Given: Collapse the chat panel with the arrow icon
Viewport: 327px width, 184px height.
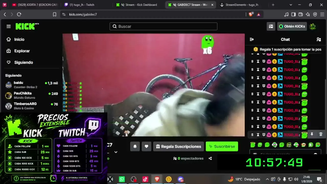Looking at the screenshot, I should 252,39.
